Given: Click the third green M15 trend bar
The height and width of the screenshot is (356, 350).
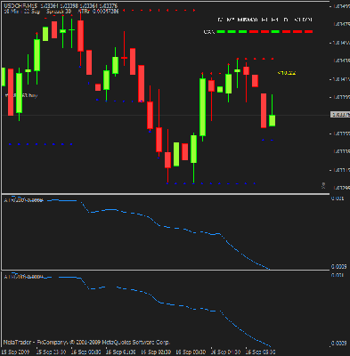Looking at the screenshot, I should coord(242,31).
